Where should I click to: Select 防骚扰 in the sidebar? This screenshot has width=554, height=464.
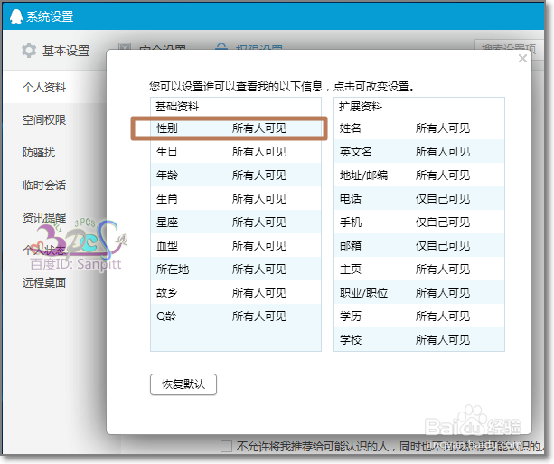(39, 153)
